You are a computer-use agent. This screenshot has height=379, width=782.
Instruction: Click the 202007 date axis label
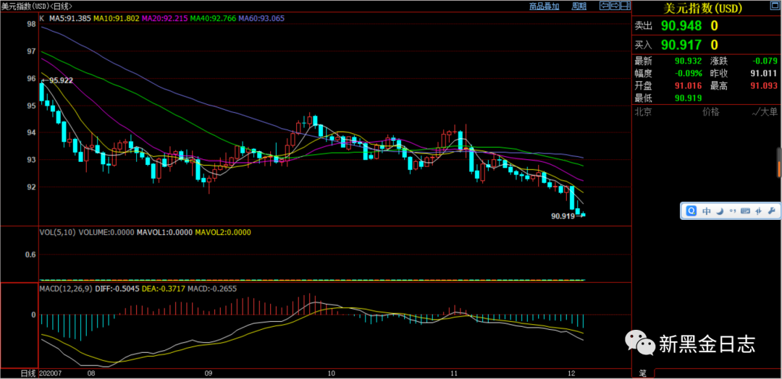(52, 373)
